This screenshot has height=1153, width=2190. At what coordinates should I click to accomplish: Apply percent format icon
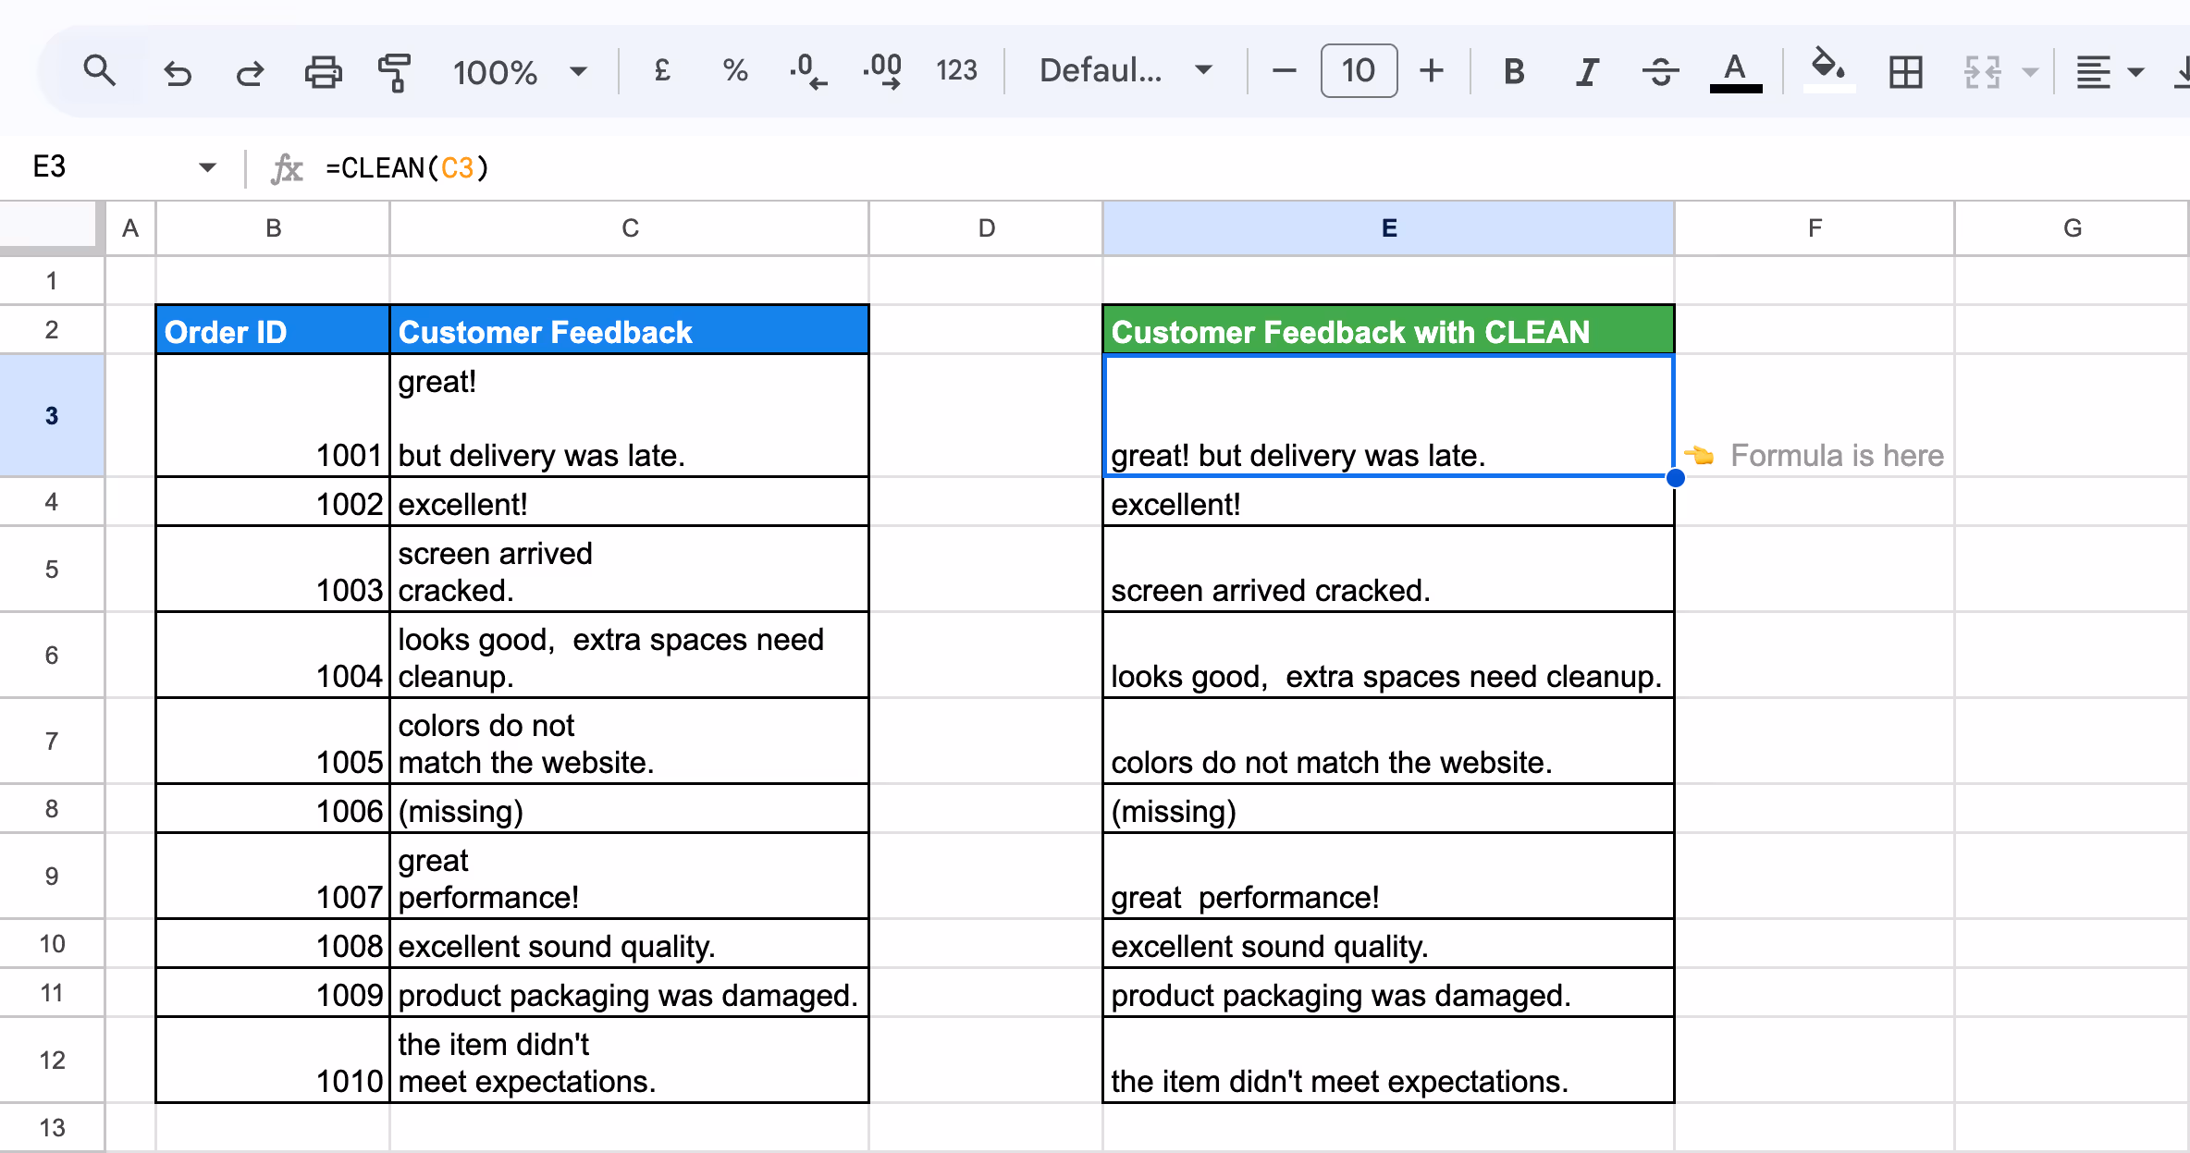[x=735, y=70]
